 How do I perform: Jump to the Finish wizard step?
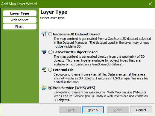20,26
